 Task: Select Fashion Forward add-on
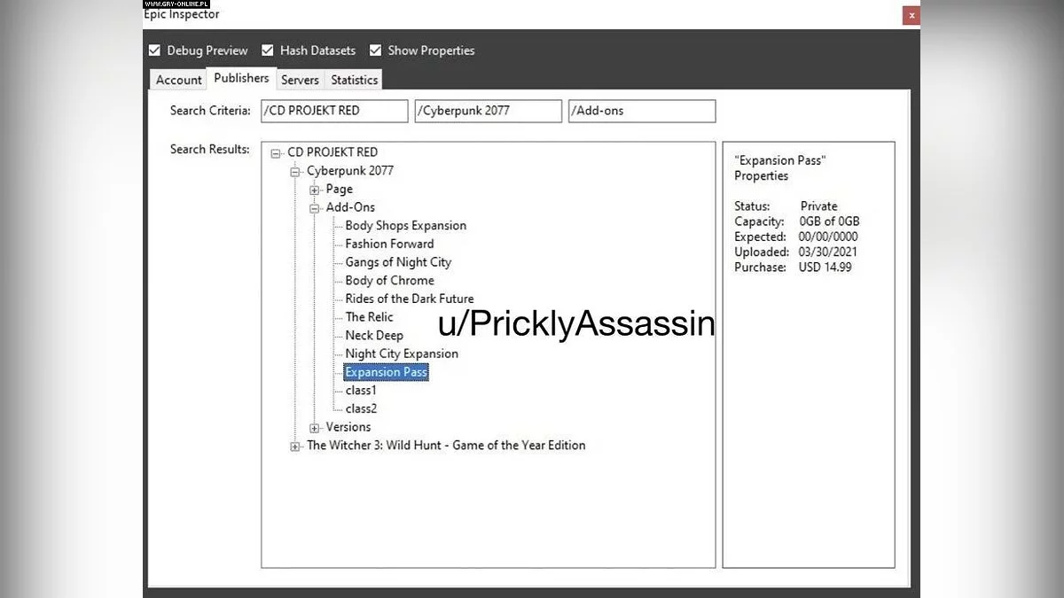(x=389, y=244)
